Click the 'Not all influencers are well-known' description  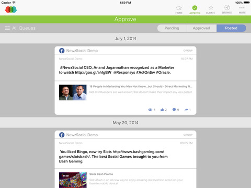141,92
